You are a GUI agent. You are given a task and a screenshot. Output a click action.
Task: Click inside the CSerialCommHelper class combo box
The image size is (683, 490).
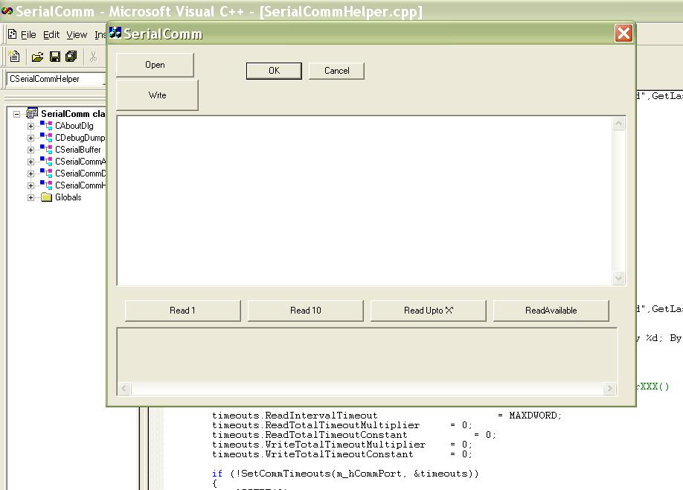click(x=55, y=79)
